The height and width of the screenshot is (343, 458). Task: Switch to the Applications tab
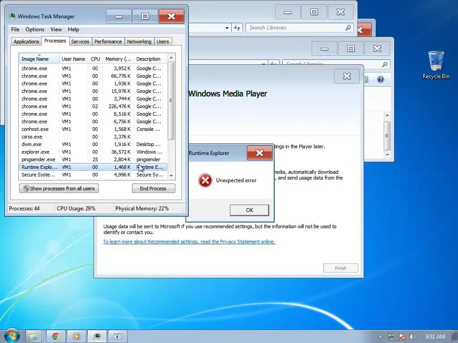26,42
